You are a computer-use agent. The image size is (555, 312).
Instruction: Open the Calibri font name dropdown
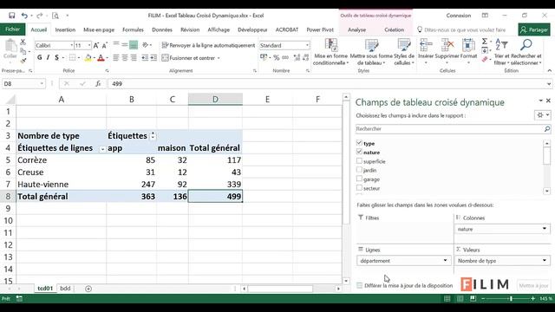pos(71,45)
